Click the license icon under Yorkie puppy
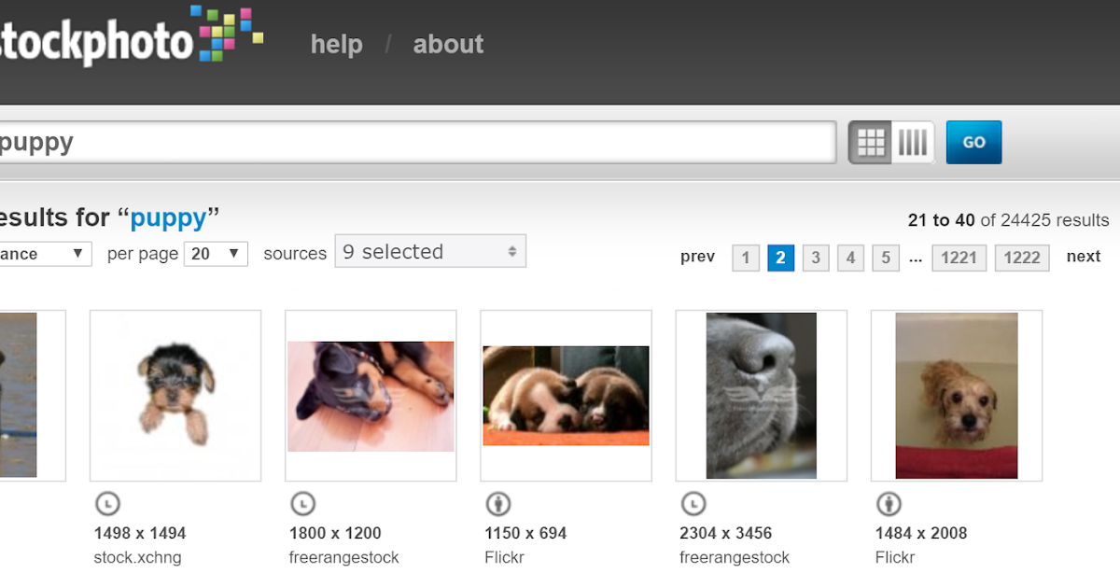 click(108, 504)
